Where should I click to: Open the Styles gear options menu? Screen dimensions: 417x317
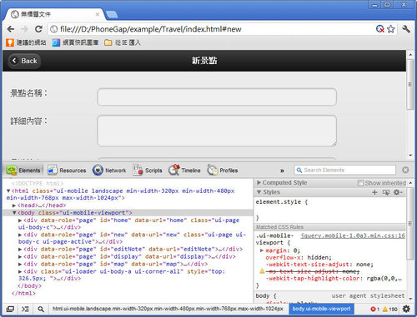398,192
